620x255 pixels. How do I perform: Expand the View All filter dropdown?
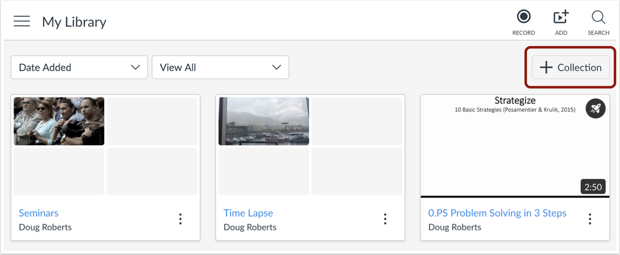pos(220,68)
